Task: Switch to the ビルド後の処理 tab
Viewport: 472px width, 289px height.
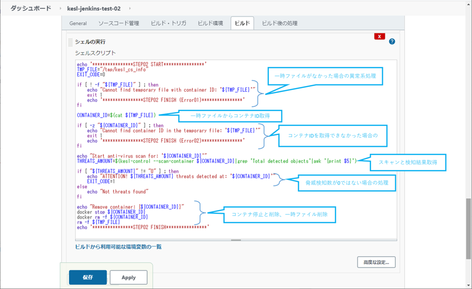Action: coord(280,23)
